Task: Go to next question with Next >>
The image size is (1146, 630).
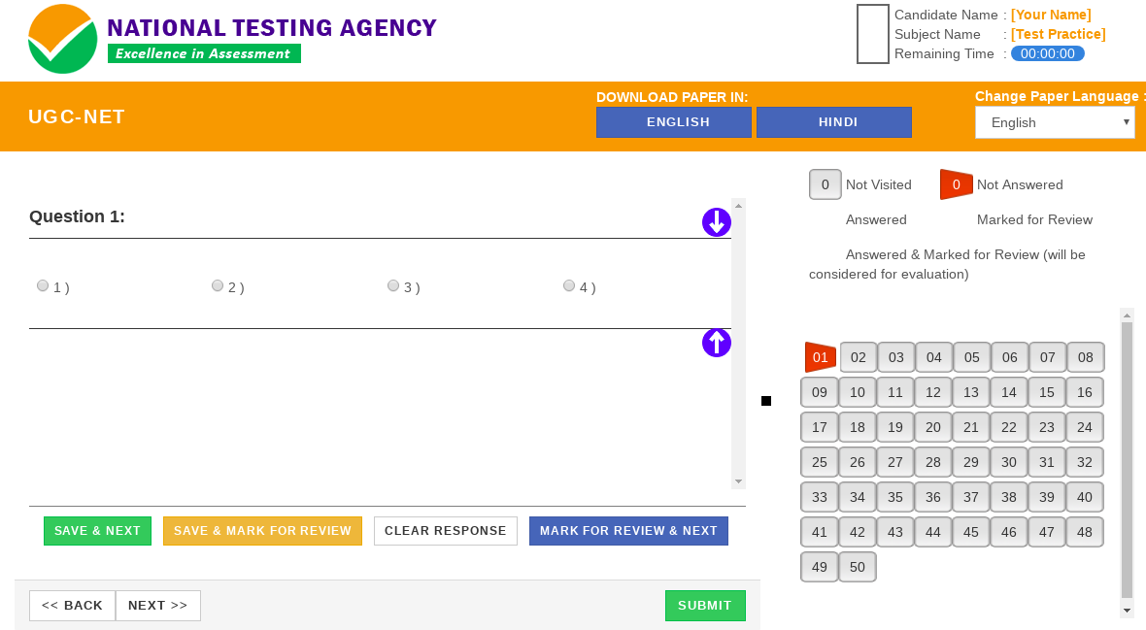Action: [158, 605]
